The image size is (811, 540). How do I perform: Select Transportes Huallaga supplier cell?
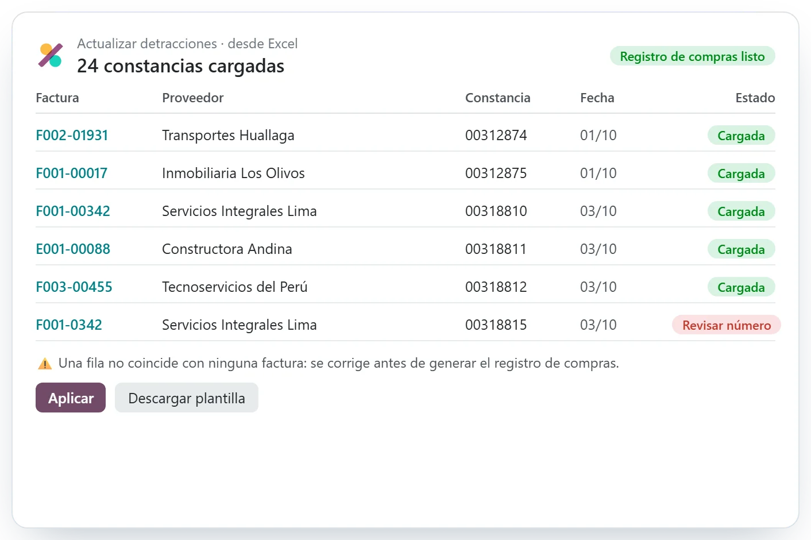(228, 136)
